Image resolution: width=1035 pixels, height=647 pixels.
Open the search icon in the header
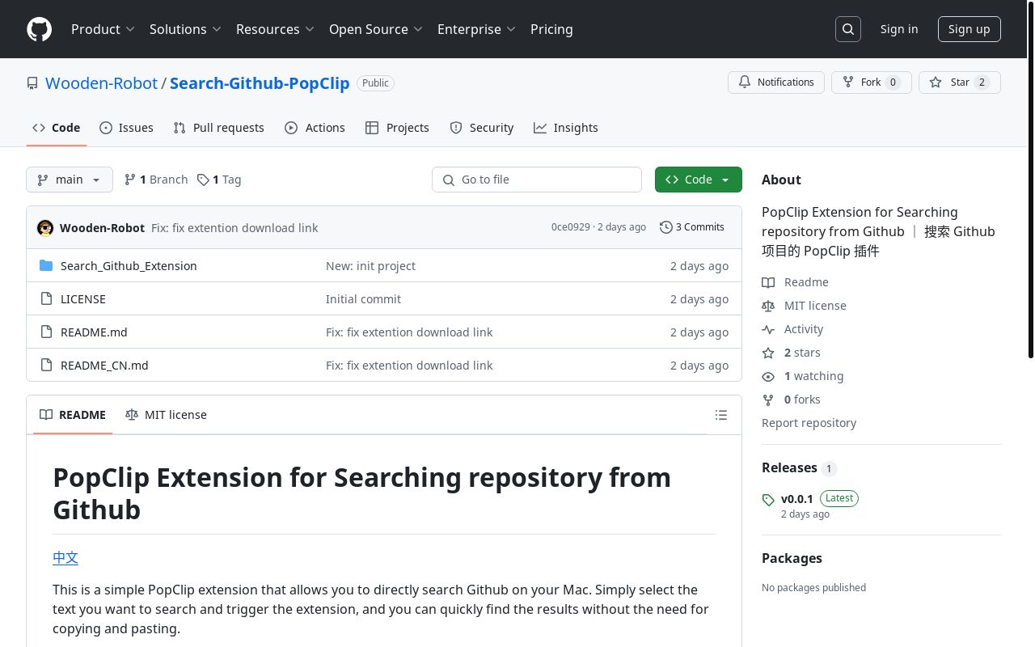click(x=847, y=28)
